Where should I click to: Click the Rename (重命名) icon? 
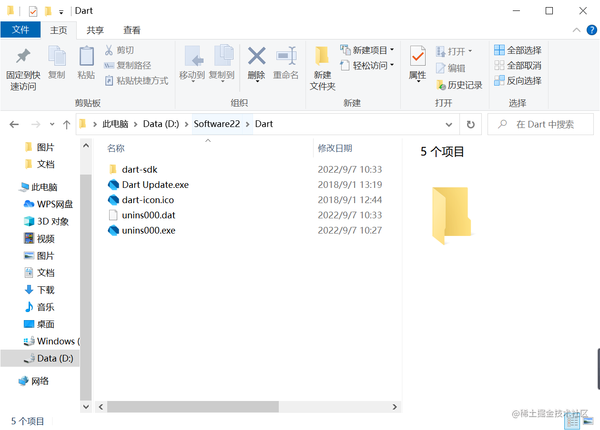click(286, 62)
